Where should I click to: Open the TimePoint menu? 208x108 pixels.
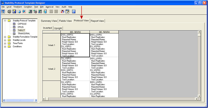coord(18,7)
